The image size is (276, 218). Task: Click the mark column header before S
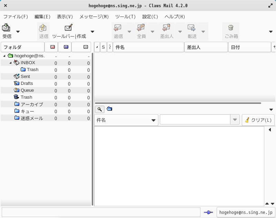coord(97,47)
